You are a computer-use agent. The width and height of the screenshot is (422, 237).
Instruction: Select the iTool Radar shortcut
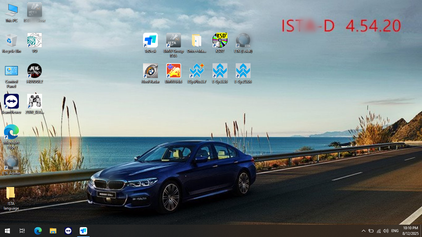[x=150, y=71]
